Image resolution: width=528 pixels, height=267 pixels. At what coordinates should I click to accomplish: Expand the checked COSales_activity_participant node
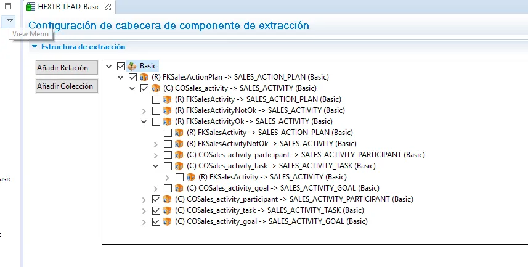(x=144, y=200)
